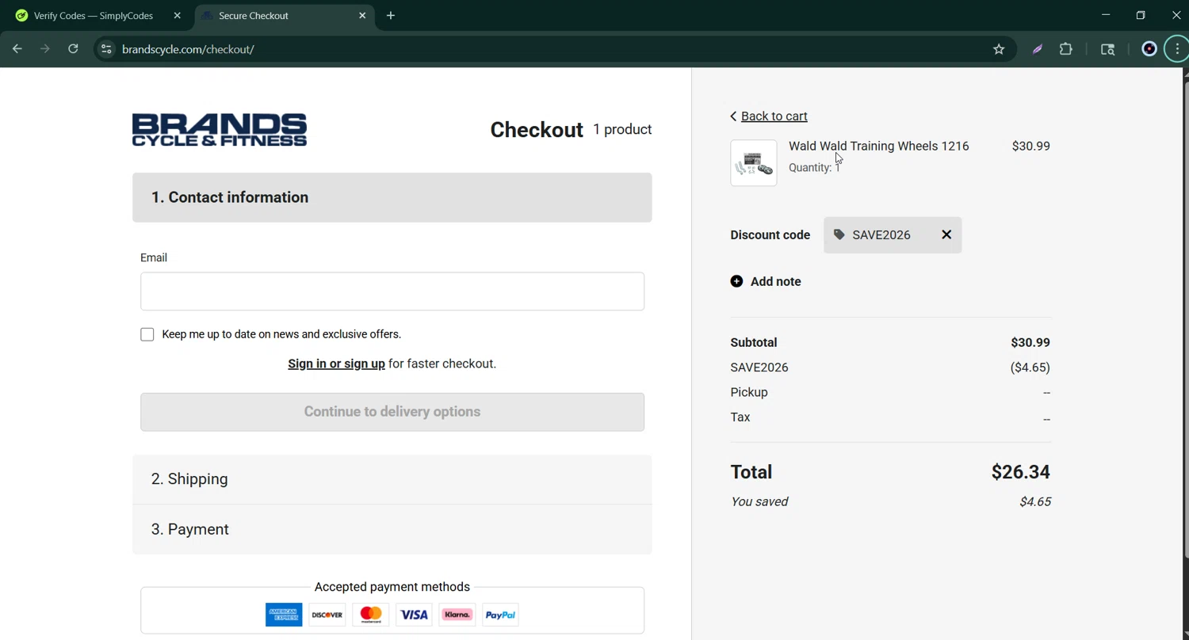Open the Back to cart link
The image size is (1189, 640).
pyautogui.click(x=774, y=116)
